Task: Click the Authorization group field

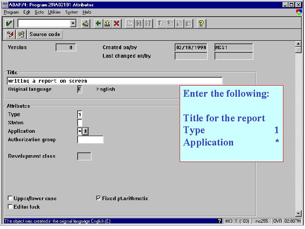Action: click(91, 140)
